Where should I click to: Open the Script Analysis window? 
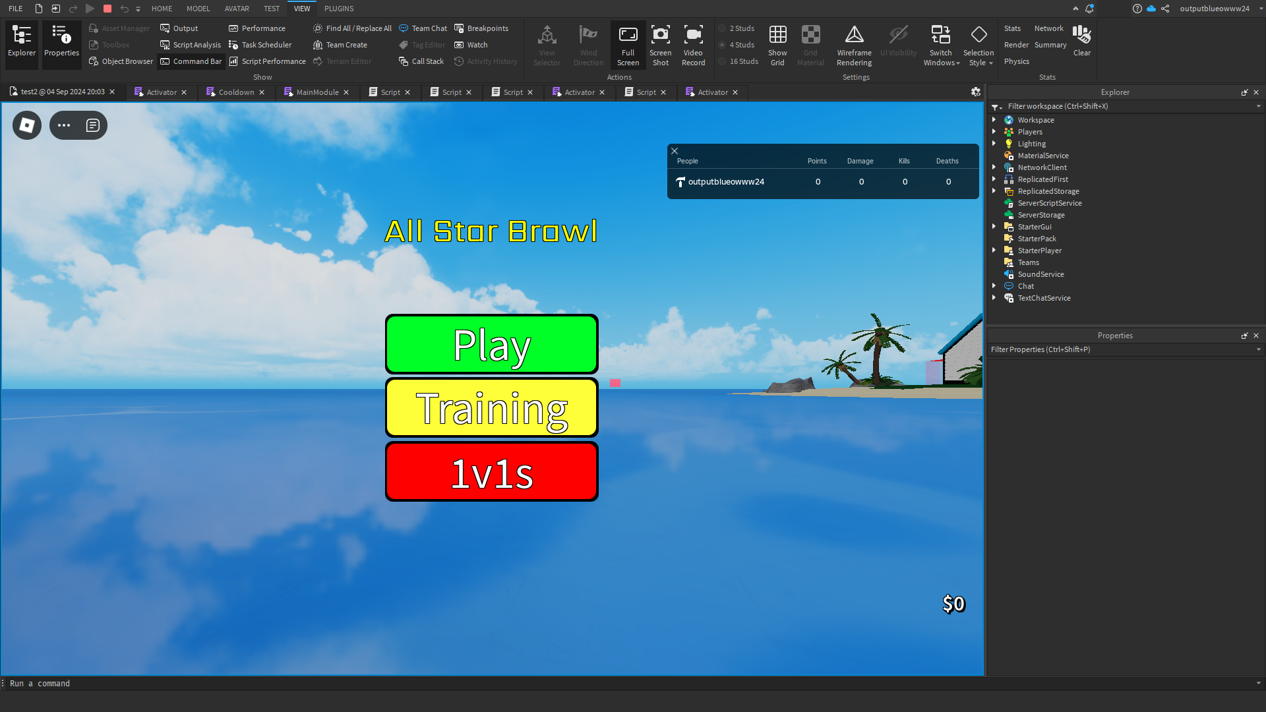pyautogui.click(x=191, y=45)
